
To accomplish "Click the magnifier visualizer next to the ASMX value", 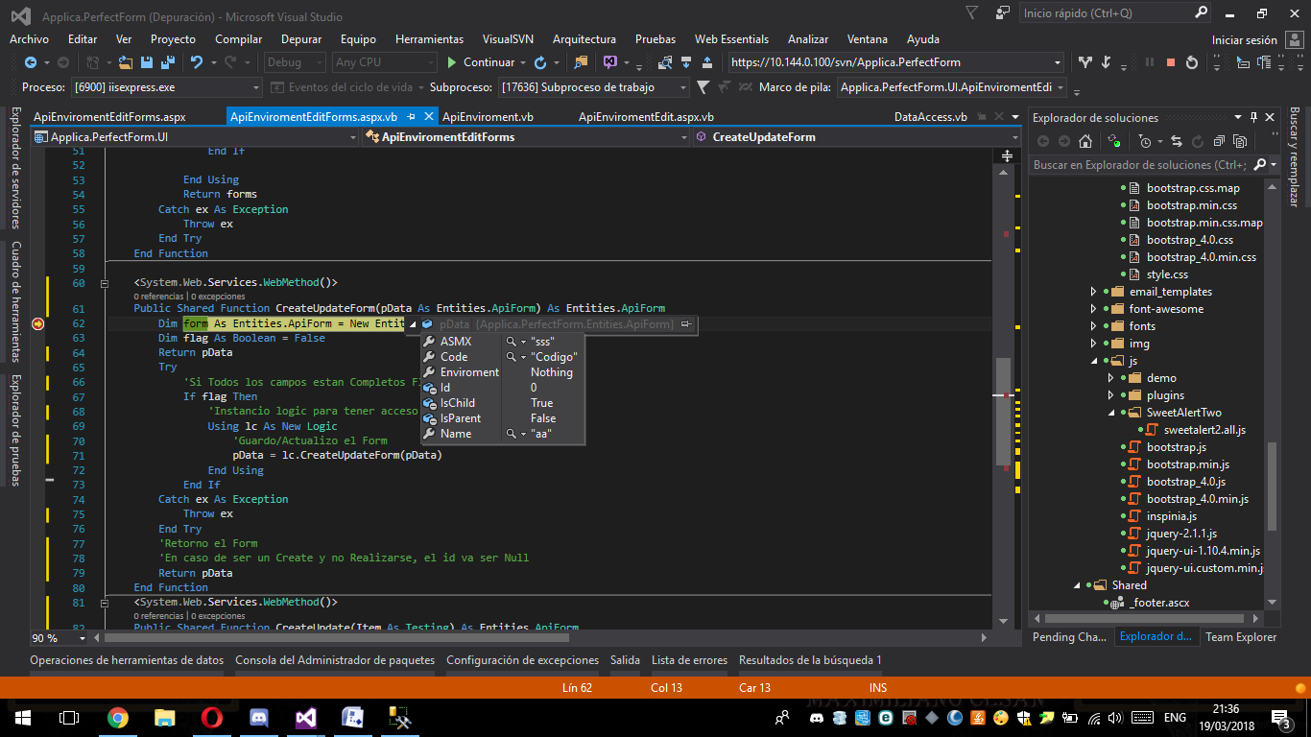I will [512, 342].
